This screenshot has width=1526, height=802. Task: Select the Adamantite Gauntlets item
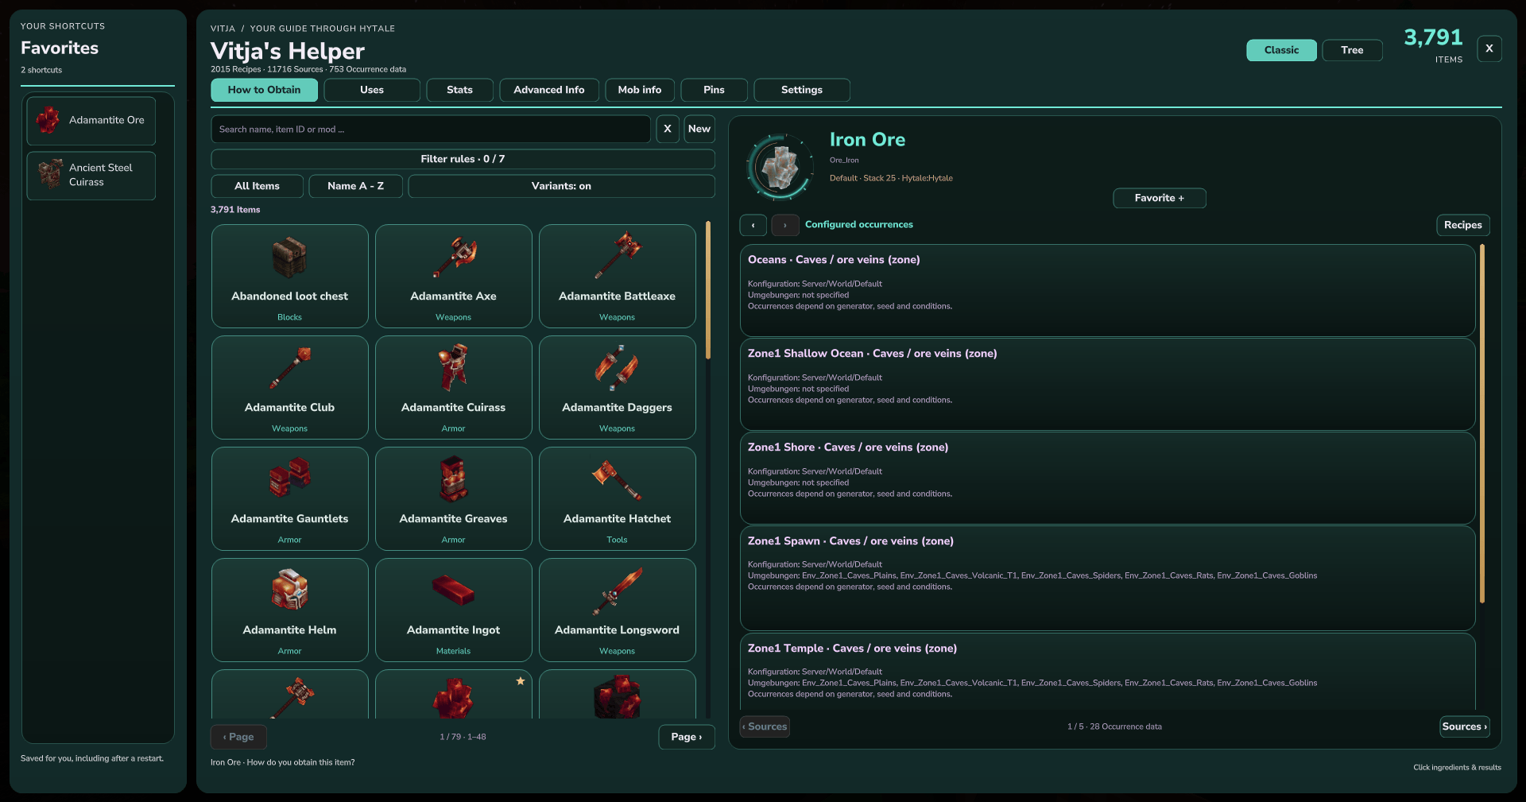(290, 498)
